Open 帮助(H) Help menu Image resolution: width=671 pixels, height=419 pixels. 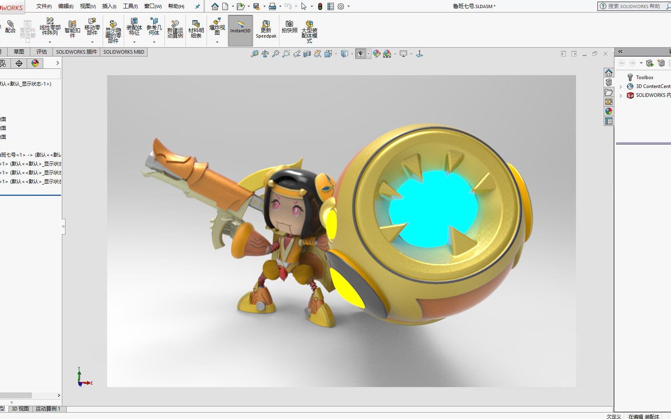click(x=176, y=6)
